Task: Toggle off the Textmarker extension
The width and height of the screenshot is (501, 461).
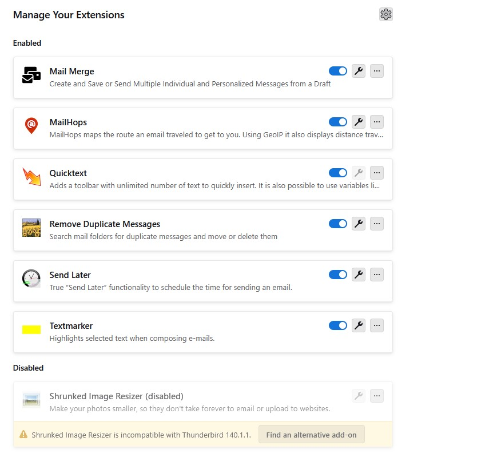Action: point(338,325)
